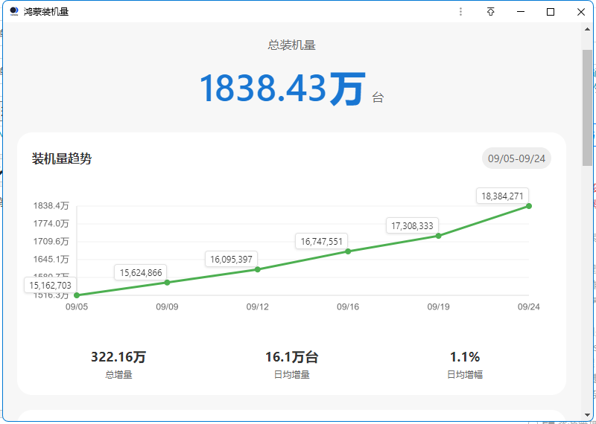Image resolution: width=596 pixels, height=424 pixels.
Task: Click the 09/19 x-axis date label
Action: [438, 306]
